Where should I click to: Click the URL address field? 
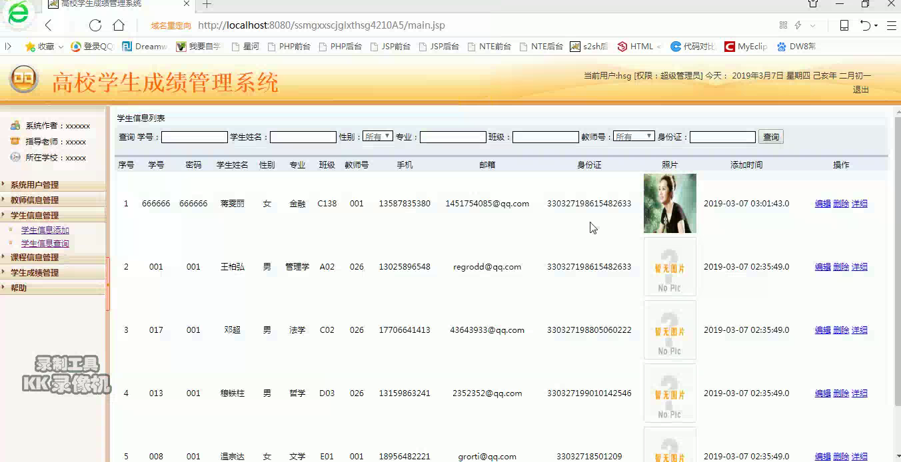click(x=321, y=25)
